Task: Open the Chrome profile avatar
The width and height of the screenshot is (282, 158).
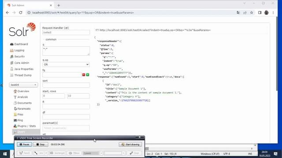Action: pyautogui.click(x=266, y=13)
